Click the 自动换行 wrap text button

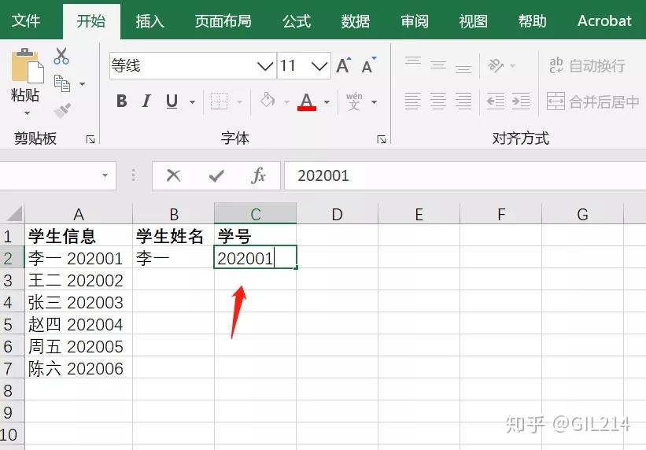click(x=587, y=65)
